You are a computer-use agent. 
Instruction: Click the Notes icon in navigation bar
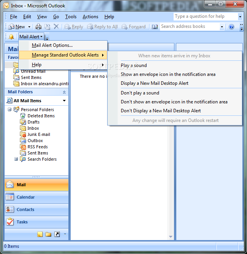(x=40, y=234)
